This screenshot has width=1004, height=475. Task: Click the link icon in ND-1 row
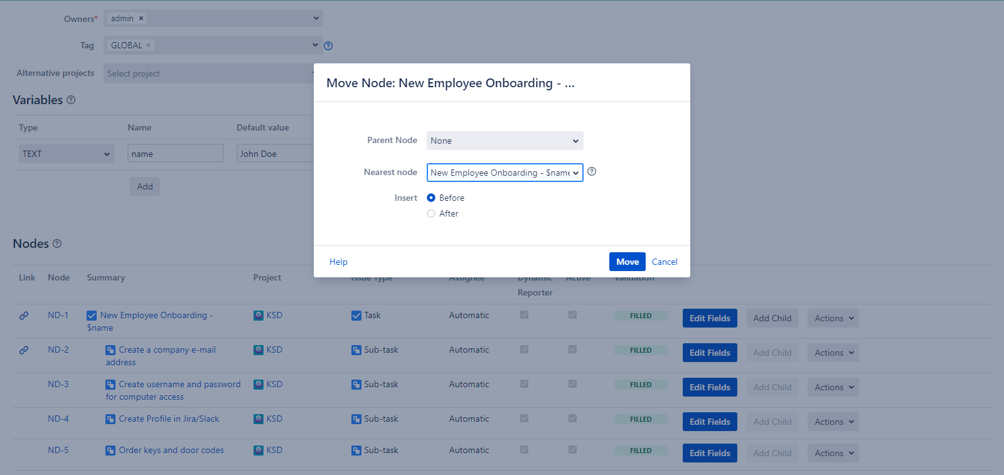pos(24,316)
